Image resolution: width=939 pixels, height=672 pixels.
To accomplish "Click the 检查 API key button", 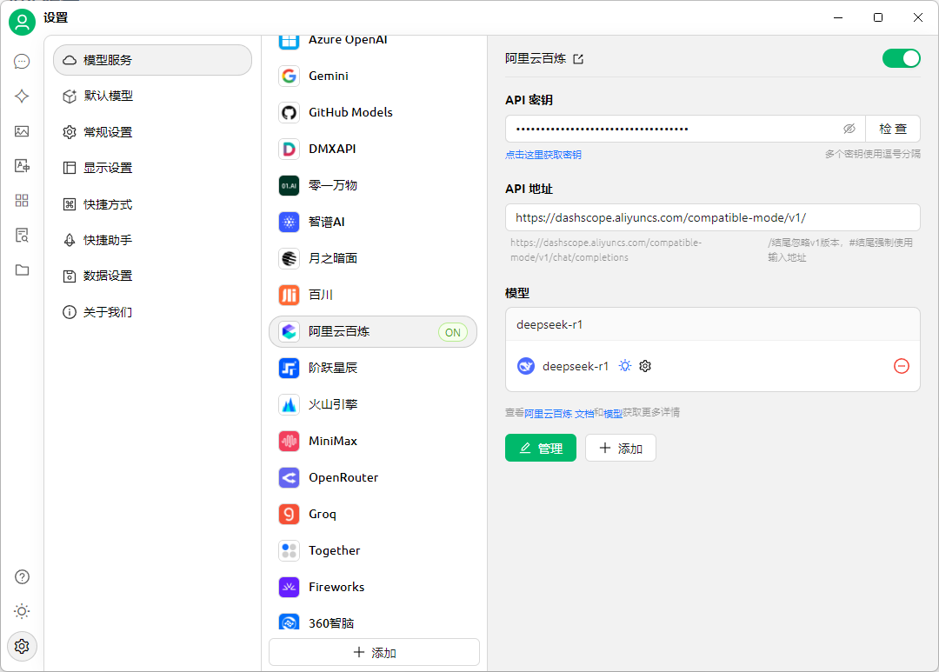I will coord(893,129).
